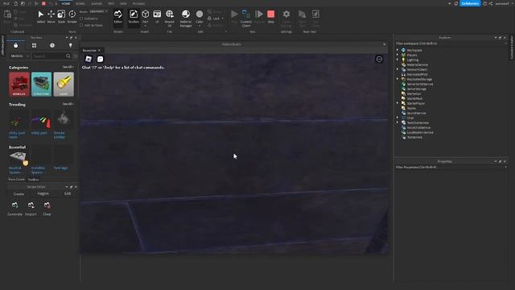Click the share icon in title bar
Image resolution: width=515 pixels, height=290 pixels.
pos(491,3)
